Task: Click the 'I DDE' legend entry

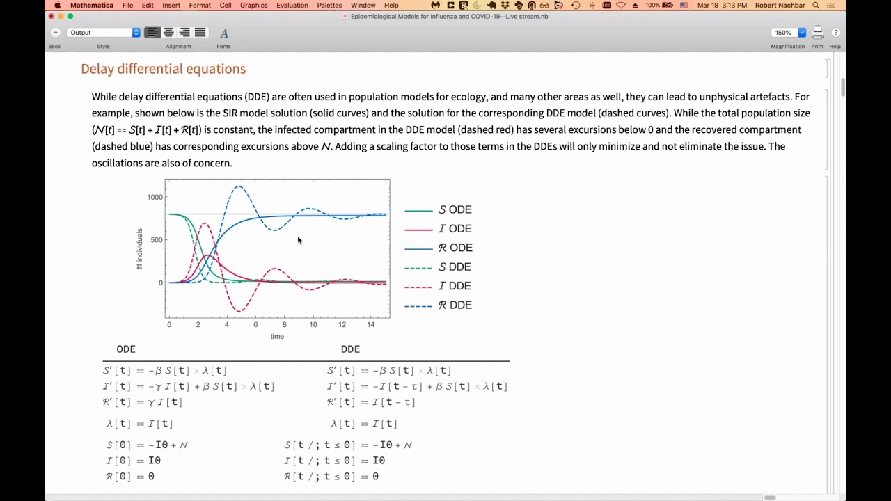Action: coord(439,286)
